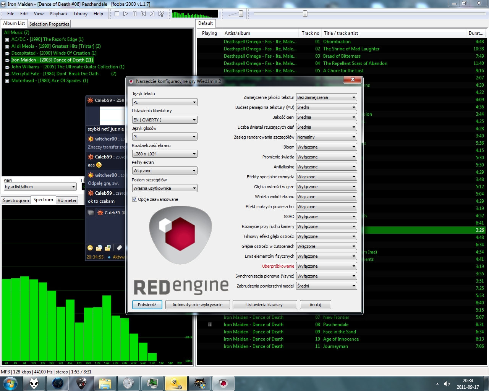Click the volume slider handle
489x391 pixels.
pos(241,14)
